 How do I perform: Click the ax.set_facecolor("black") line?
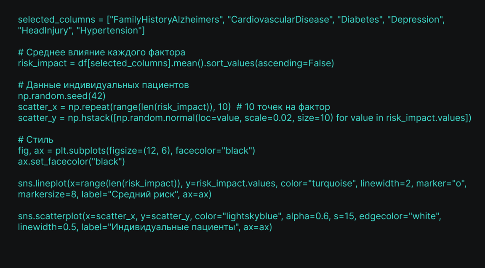(x=71, y=161)
